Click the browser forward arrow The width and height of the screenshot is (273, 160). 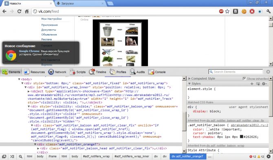pyautogui.click(x=12, y=11)
